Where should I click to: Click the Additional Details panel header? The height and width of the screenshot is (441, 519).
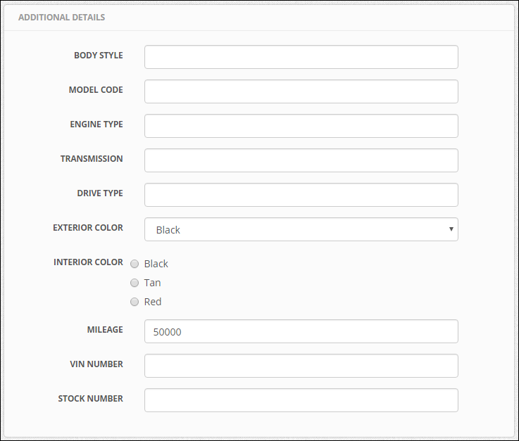point(61,17)
